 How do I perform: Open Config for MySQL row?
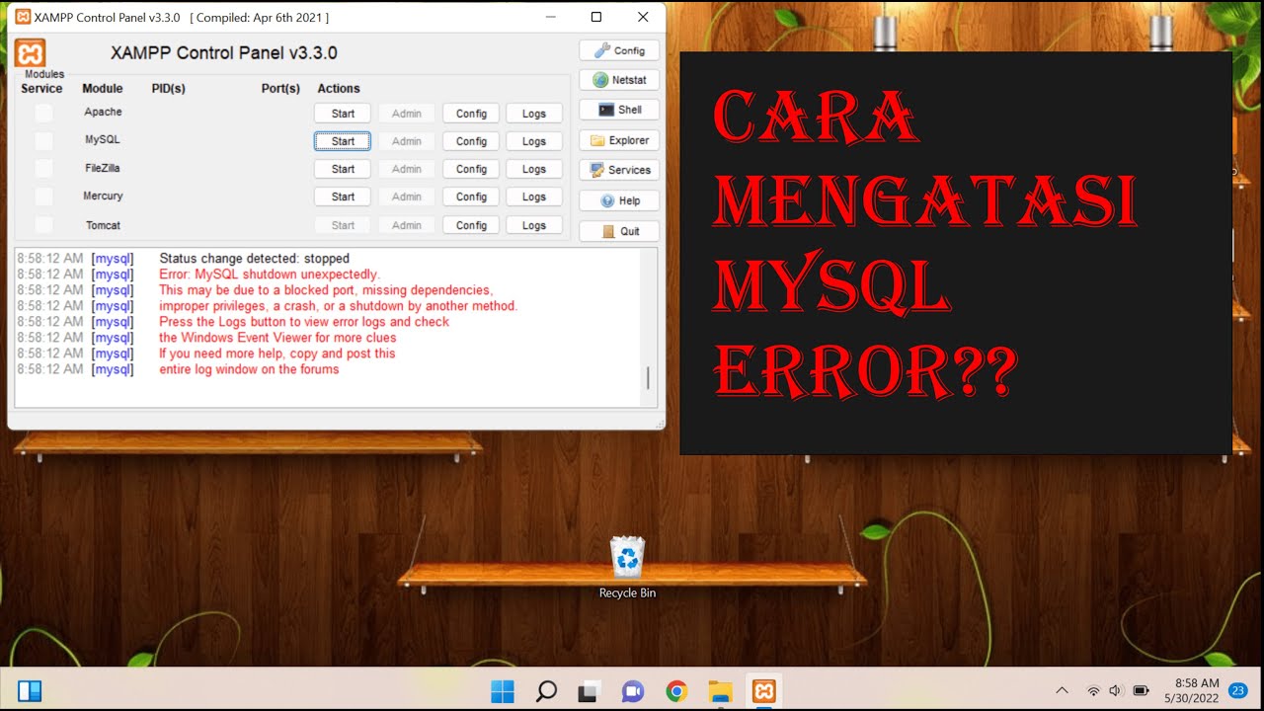click(471, 141)
